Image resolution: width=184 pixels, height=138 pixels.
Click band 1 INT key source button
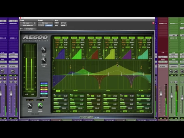coord(58,112)
